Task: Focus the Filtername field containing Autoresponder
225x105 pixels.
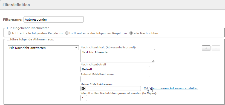Action: 54,20
